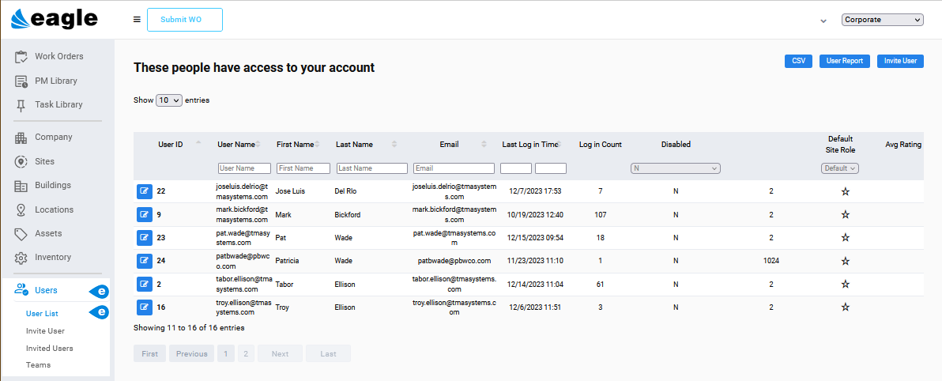Open the Disabled filter dropdown

pyautogui.click(x=675, y=168)
